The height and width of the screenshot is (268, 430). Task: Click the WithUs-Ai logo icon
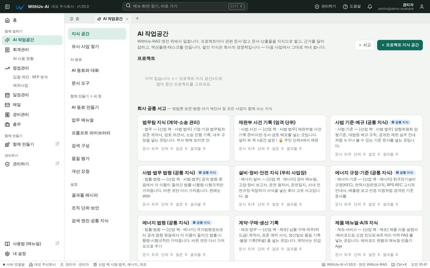pos(20,6)
